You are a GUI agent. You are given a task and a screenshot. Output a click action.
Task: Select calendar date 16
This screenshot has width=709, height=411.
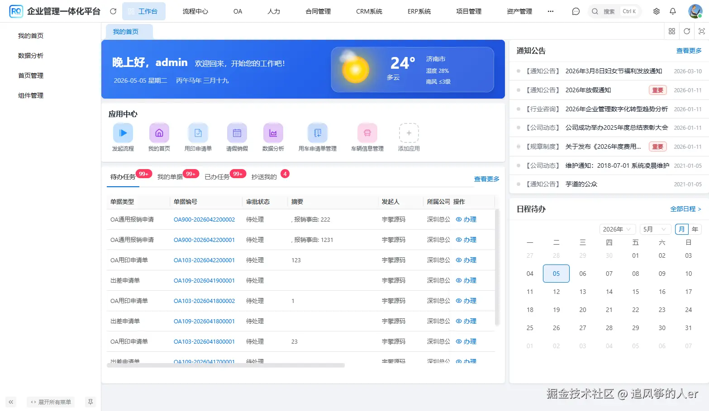click(x=662, y=292)
